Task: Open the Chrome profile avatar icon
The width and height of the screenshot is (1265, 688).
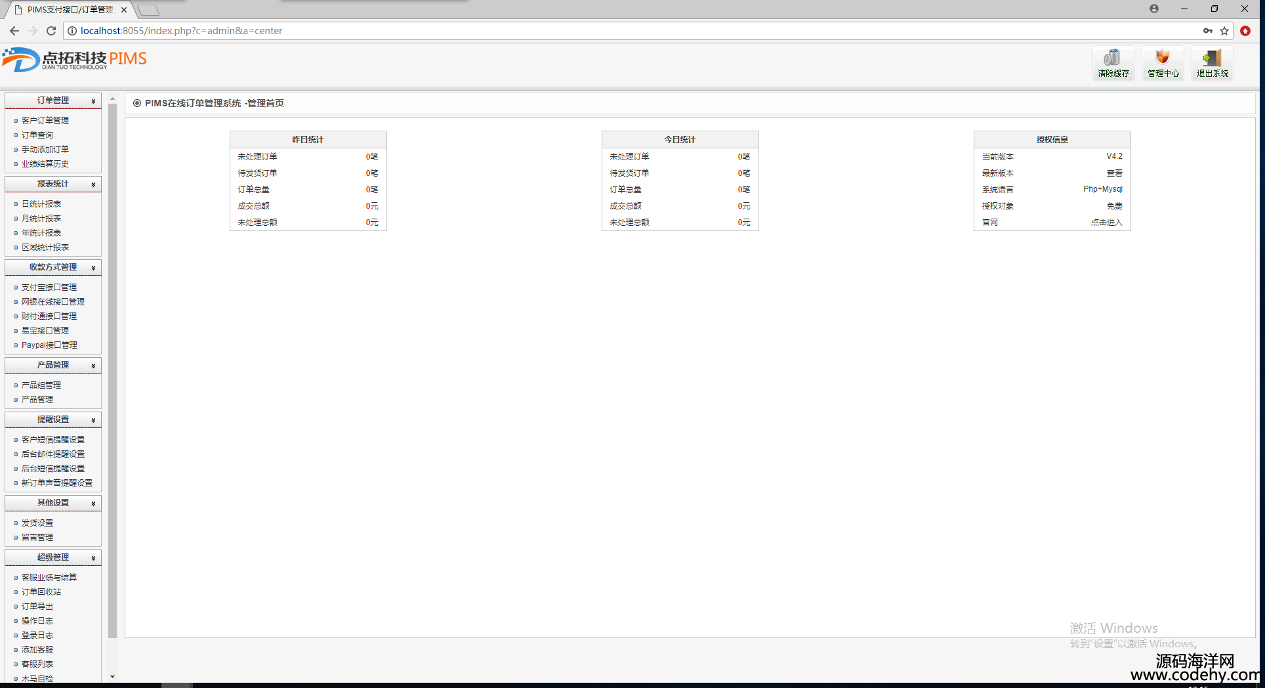Action: click(x=1154, y=9)
